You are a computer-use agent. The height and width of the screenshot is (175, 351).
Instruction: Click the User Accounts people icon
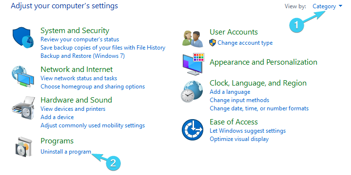pos(193,38)
